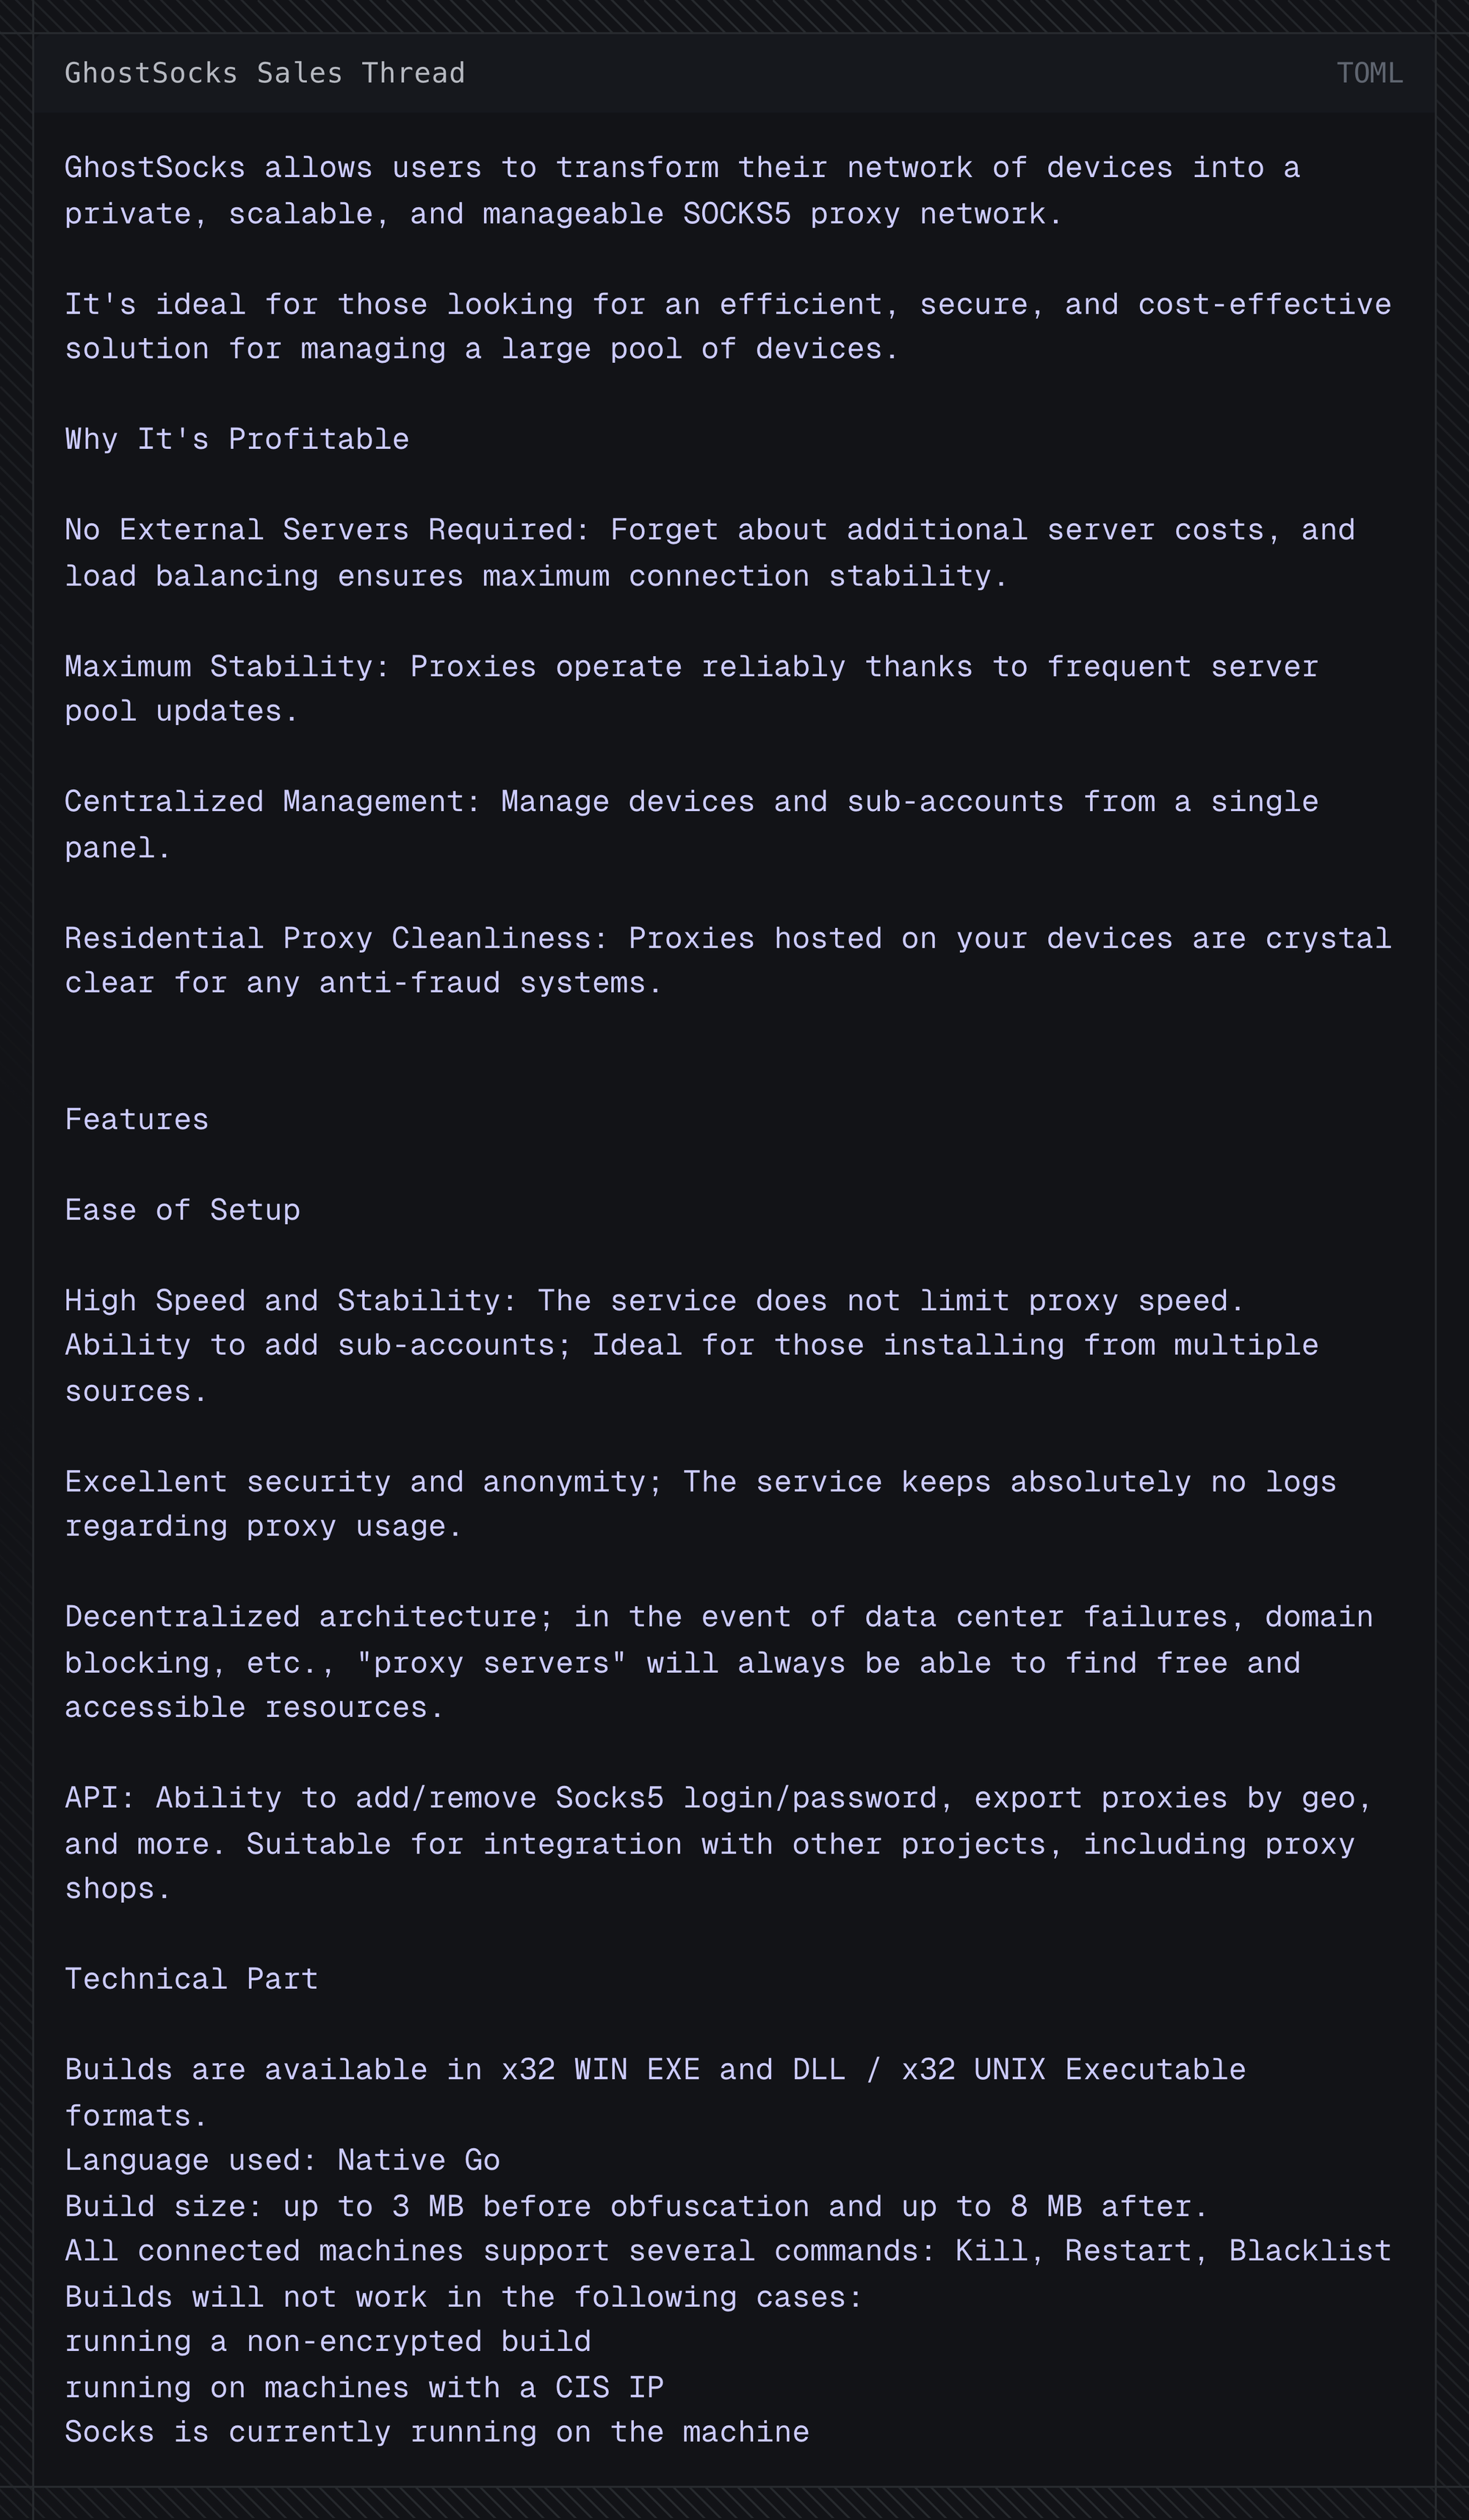The image size is (1469, 2520).
Task: Click 'running on machines with a CIS IP'
Action: pos(365,2387)
